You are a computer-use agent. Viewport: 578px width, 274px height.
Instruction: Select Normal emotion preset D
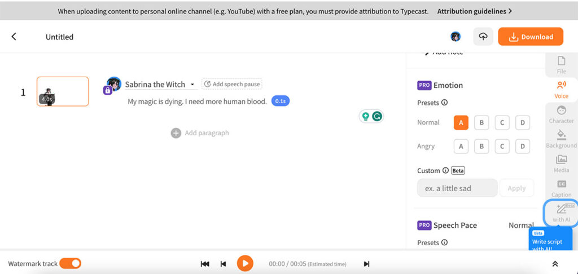point(522,123)
